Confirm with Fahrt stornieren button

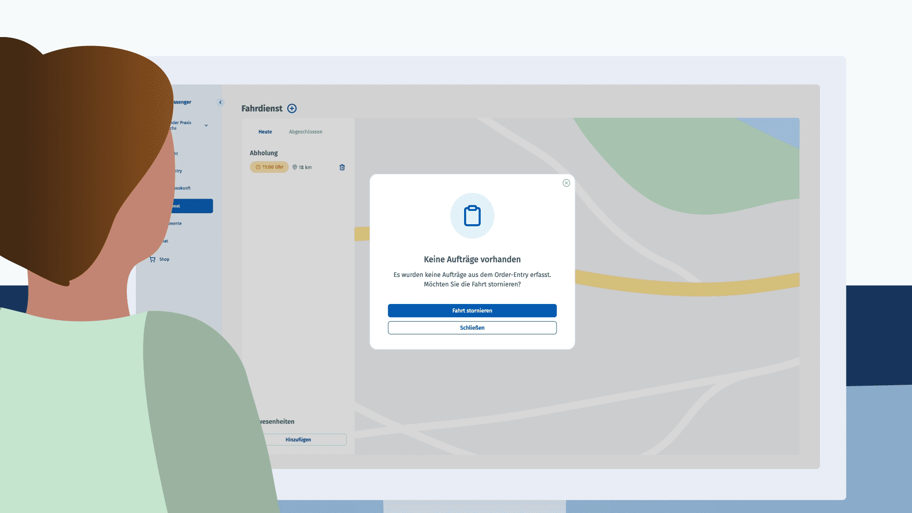point(472,311)
